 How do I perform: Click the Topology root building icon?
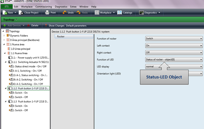(x=7, y=31)
